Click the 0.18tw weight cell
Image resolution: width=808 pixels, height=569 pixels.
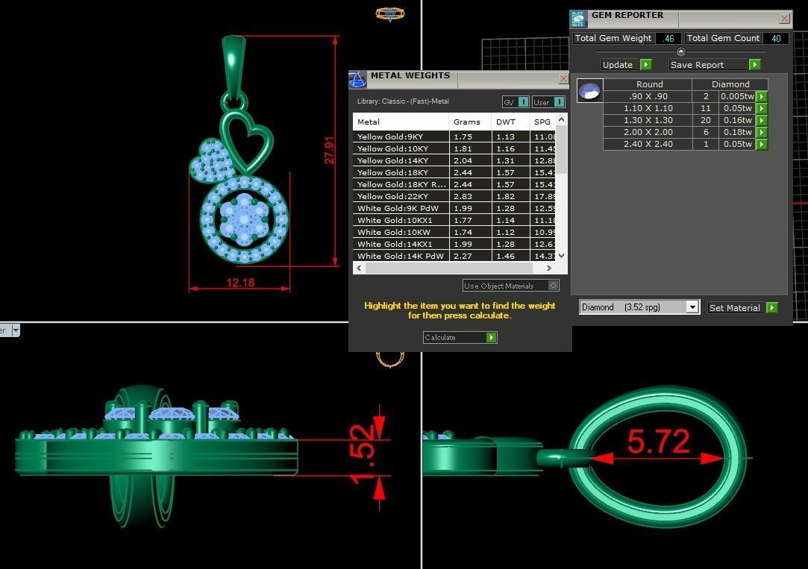[737, 132]
